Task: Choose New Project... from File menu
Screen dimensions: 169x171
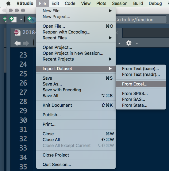Action: [76, 17]
